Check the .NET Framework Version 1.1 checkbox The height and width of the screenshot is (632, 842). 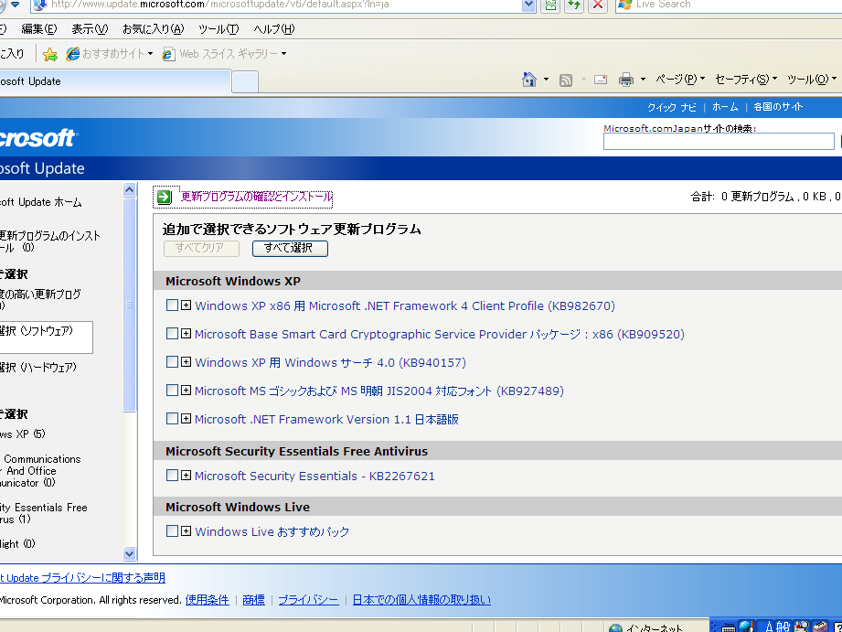click(172, 418)
